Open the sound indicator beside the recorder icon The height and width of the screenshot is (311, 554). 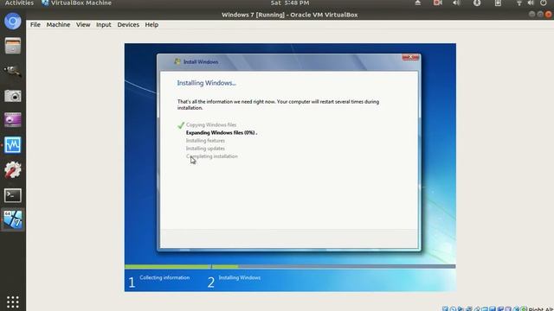(x=456, y=3)
